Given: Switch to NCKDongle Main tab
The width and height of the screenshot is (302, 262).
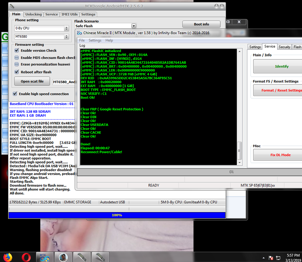Looking at the screenshot, I should coord(16,14).
